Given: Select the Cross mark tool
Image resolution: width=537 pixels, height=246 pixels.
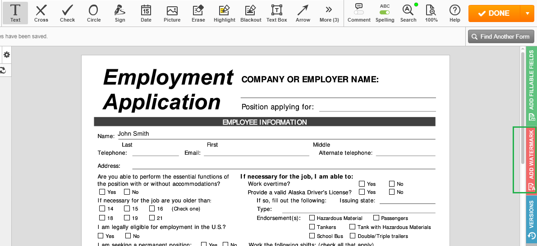Looking at the screenshot, I should pyautogui.click(x=41, y=13).
